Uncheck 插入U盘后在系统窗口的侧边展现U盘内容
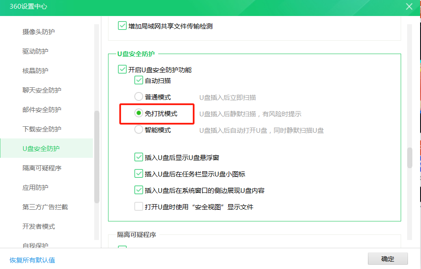Screen dimensions: 421x269 point(139,190)
